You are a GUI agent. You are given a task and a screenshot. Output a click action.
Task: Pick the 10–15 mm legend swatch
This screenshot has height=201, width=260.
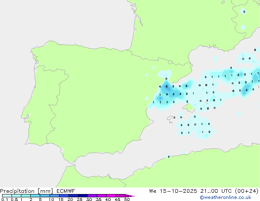(55, 196)
